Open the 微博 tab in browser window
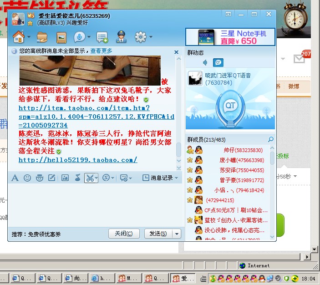The width and height of the screenshot is (320, 285). tap(294, 87)
